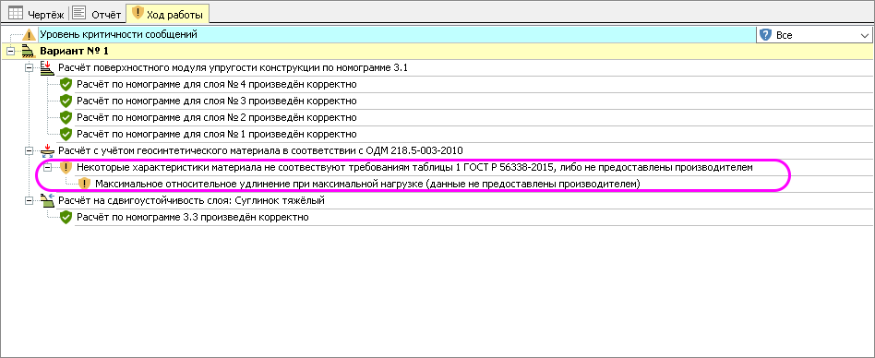Click the document icon on Отчёт tab
This screenshot has width=875, height=358.
79,12
